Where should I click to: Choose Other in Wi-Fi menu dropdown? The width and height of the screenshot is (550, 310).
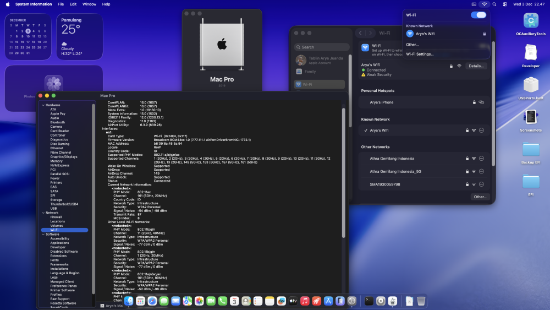[412, 45]
